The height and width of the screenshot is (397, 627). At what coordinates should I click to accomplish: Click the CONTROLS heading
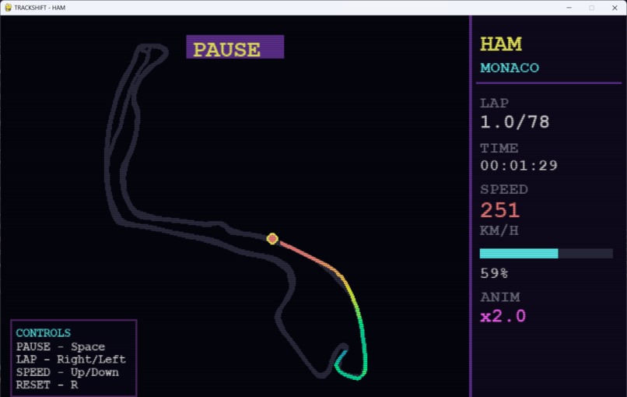pyautogui.click(x=44, y=332)
